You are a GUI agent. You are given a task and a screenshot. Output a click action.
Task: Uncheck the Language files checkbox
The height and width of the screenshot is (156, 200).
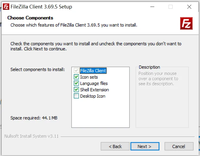coord(76,83)
